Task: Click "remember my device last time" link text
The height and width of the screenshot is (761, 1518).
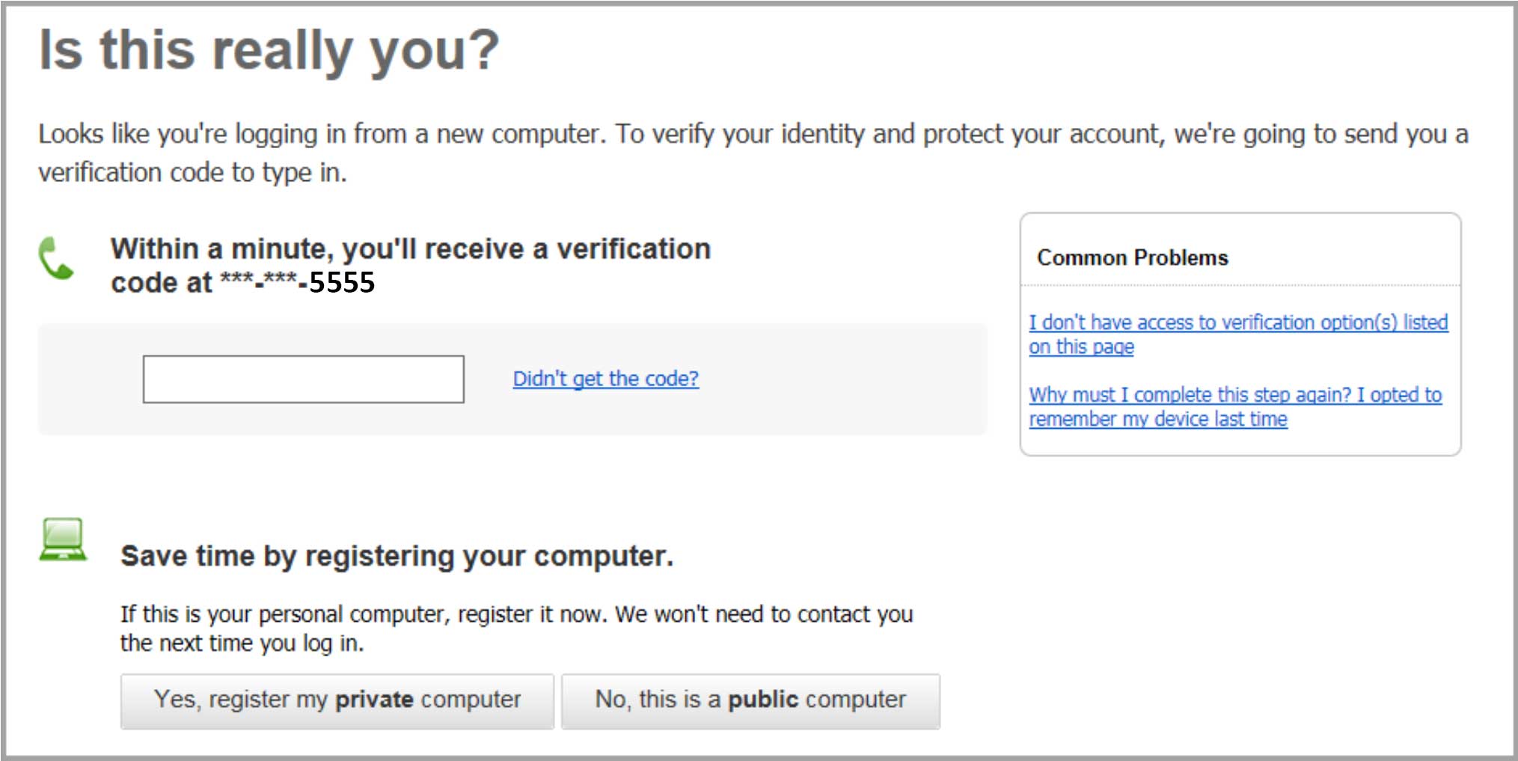Action: coord(1157,420)
